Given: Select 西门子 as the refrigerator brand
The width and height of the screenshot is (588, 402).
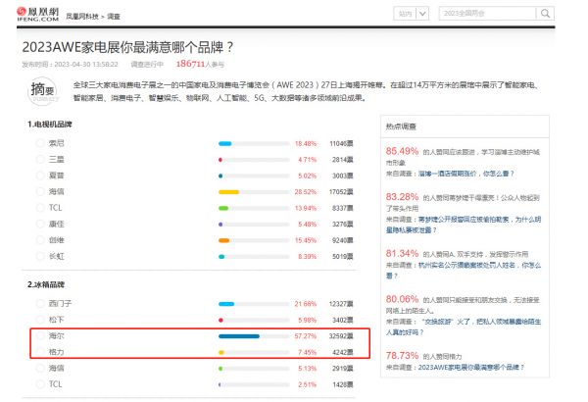Looking at the screenshot, I should pos(40,304).
